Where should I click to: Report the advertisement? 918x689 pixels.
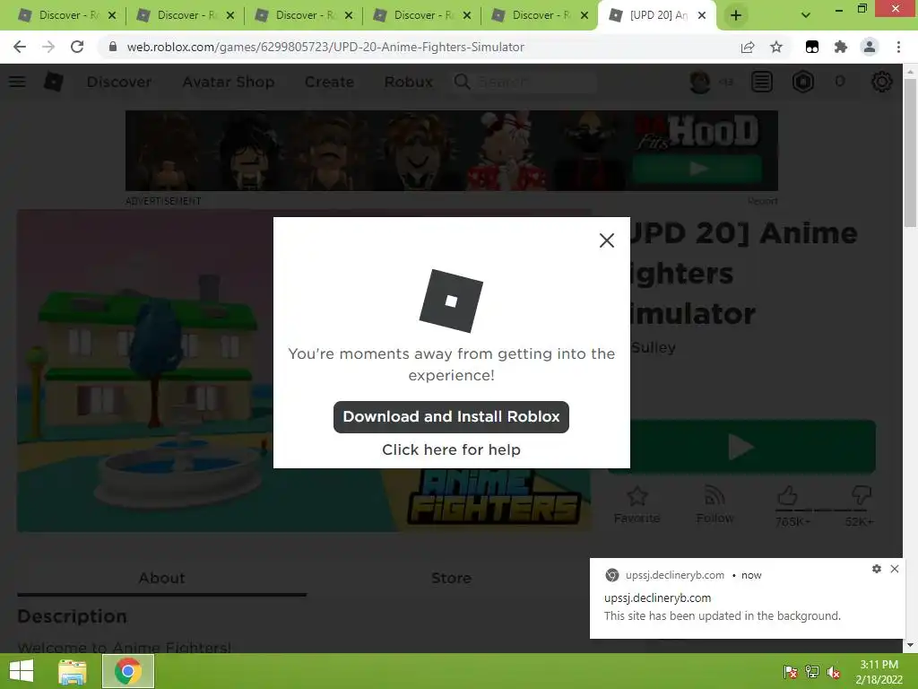762,201
